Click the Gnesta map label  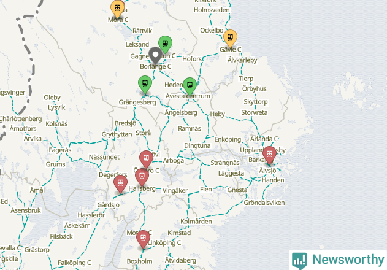[x=237, y=190]
